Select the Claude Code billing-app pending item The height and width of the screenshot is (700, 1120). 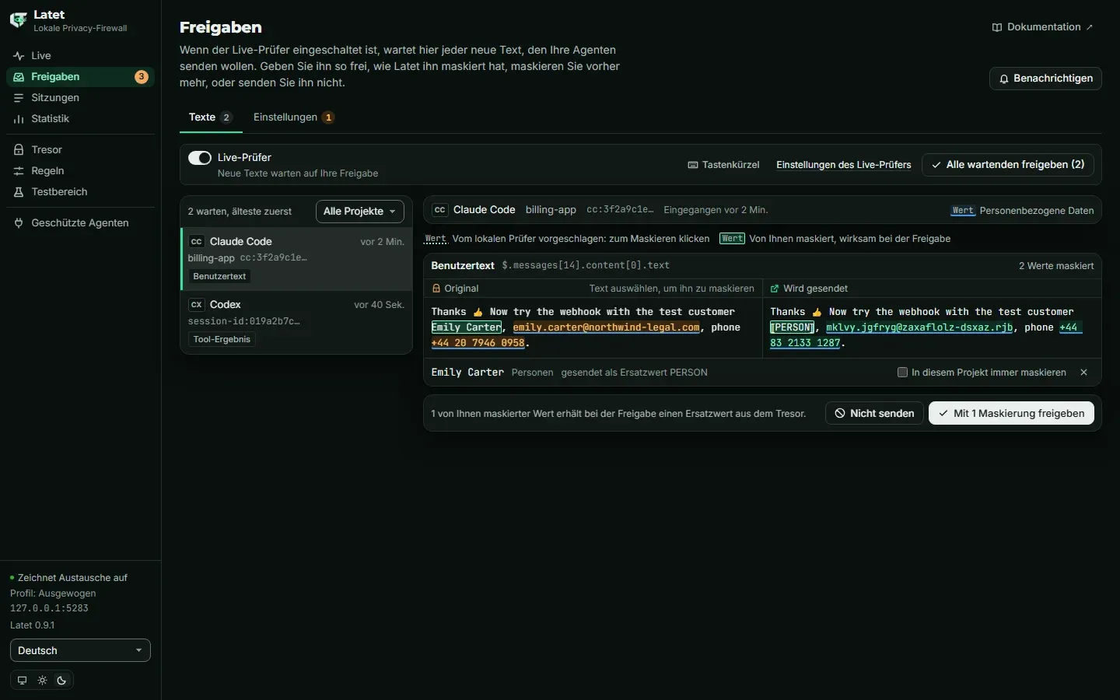296,259
